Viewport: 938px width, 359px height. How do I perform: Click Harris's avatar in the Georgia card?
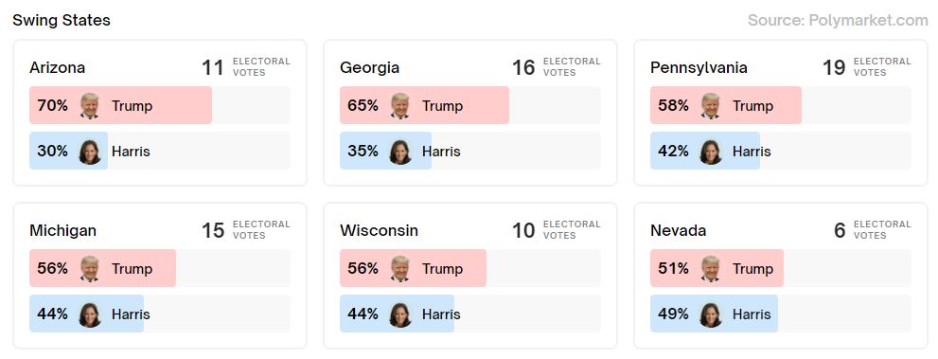tap(400, 152)
